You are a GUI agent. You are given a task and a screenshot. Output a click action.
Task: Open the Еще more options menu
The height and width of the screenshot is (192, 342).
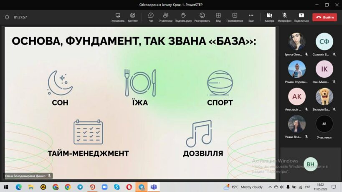pos(251,17)
